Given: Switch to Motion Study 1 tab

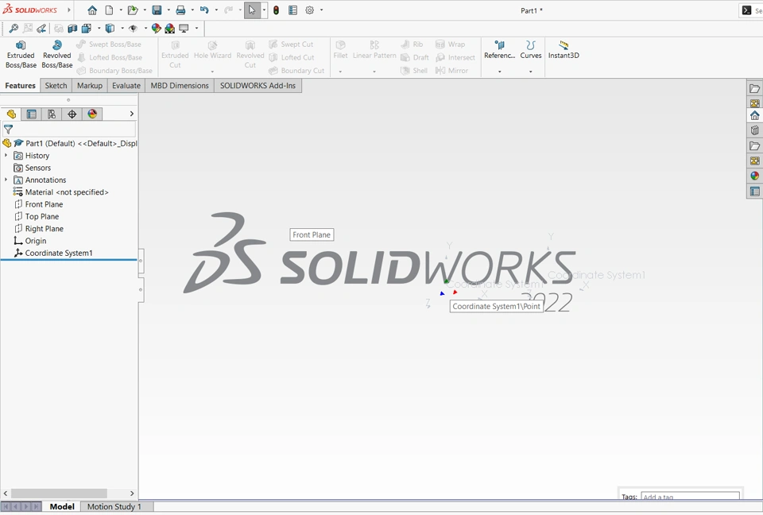Looking at the screenshot, I should click(114, 507).
